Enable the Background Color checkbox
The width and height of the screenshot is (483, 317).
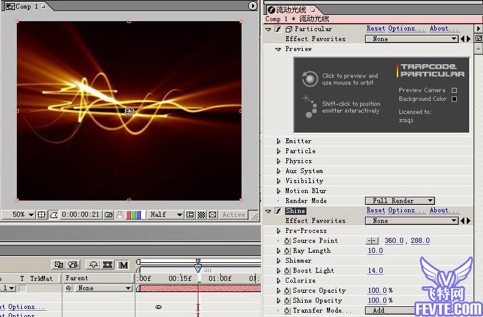pyautogui.click(x=454, y=99)
